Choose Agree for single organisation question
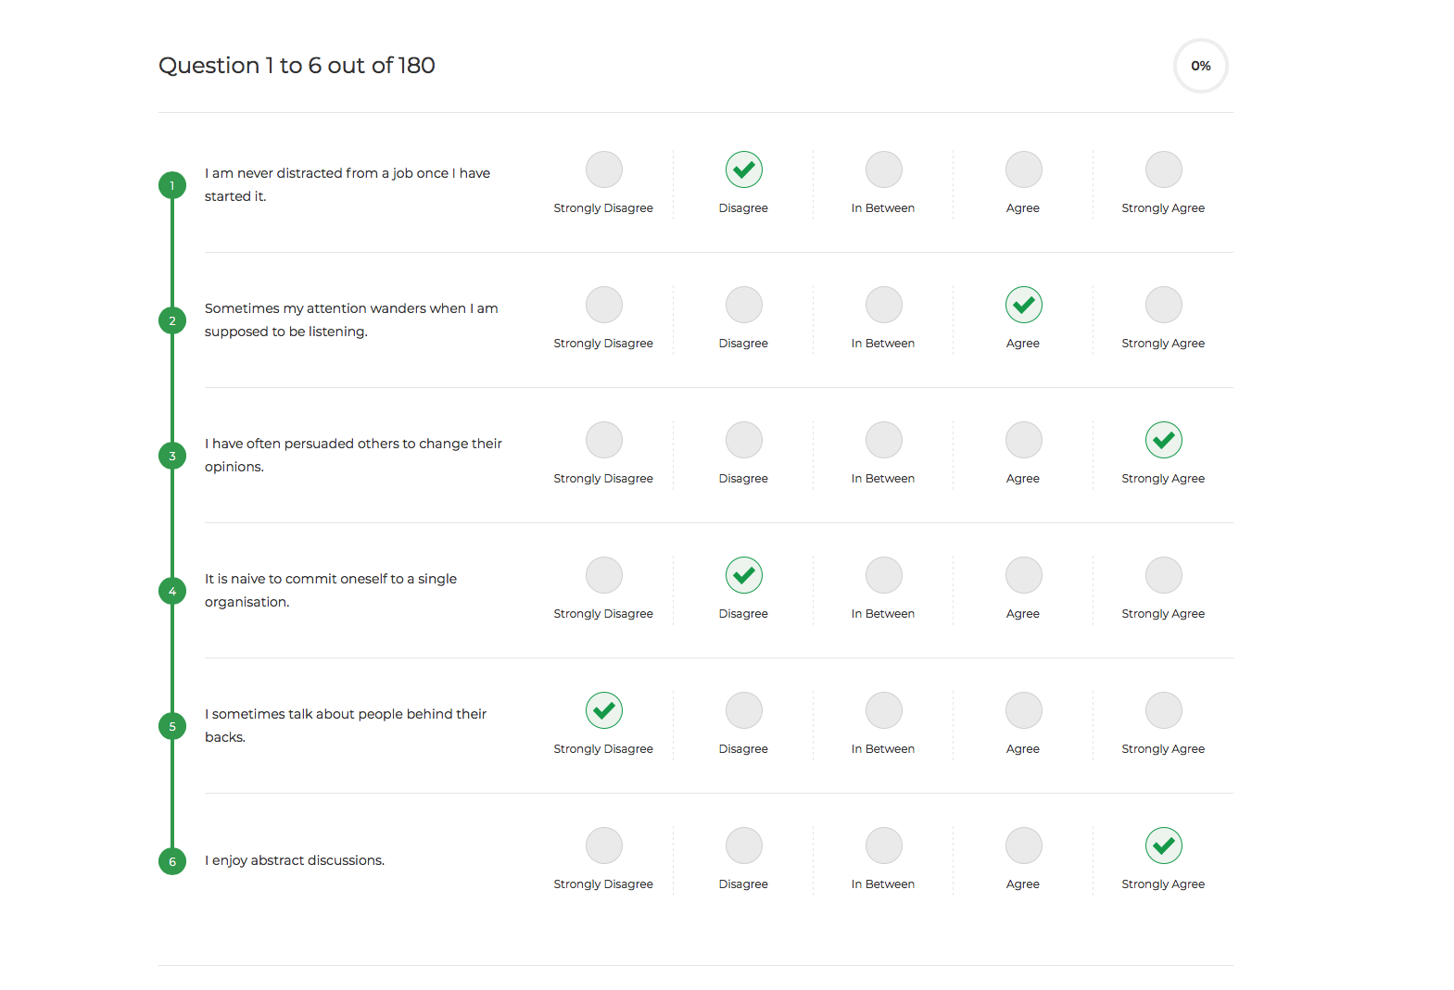Image resolution: width=1454 pixels, height=990 pixels. pos(1023,576)
